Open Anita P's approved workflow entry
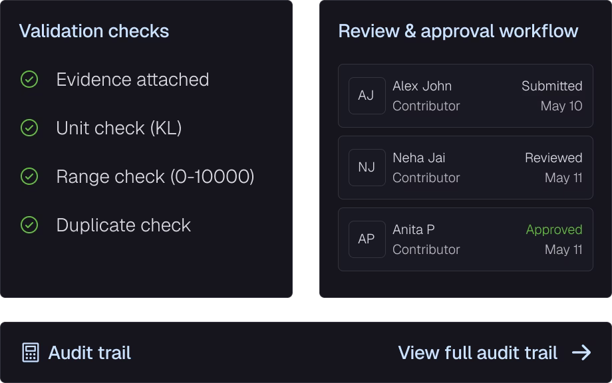Image resolution: width=612 pixels, height=383 pixels. [x=465, y=239]
